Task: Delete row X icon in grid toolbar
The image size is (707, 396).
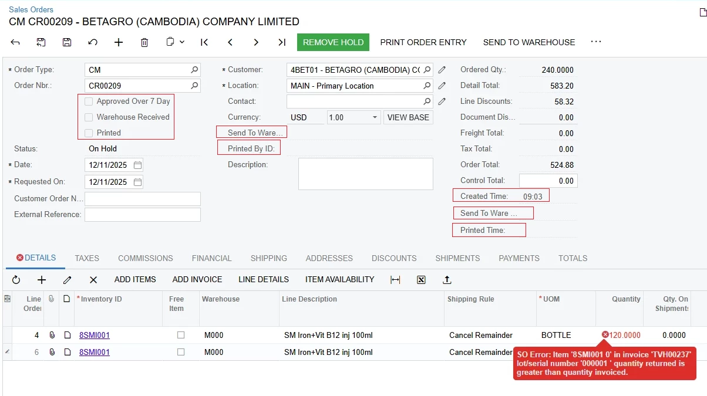Action: (x=93, y=280)
